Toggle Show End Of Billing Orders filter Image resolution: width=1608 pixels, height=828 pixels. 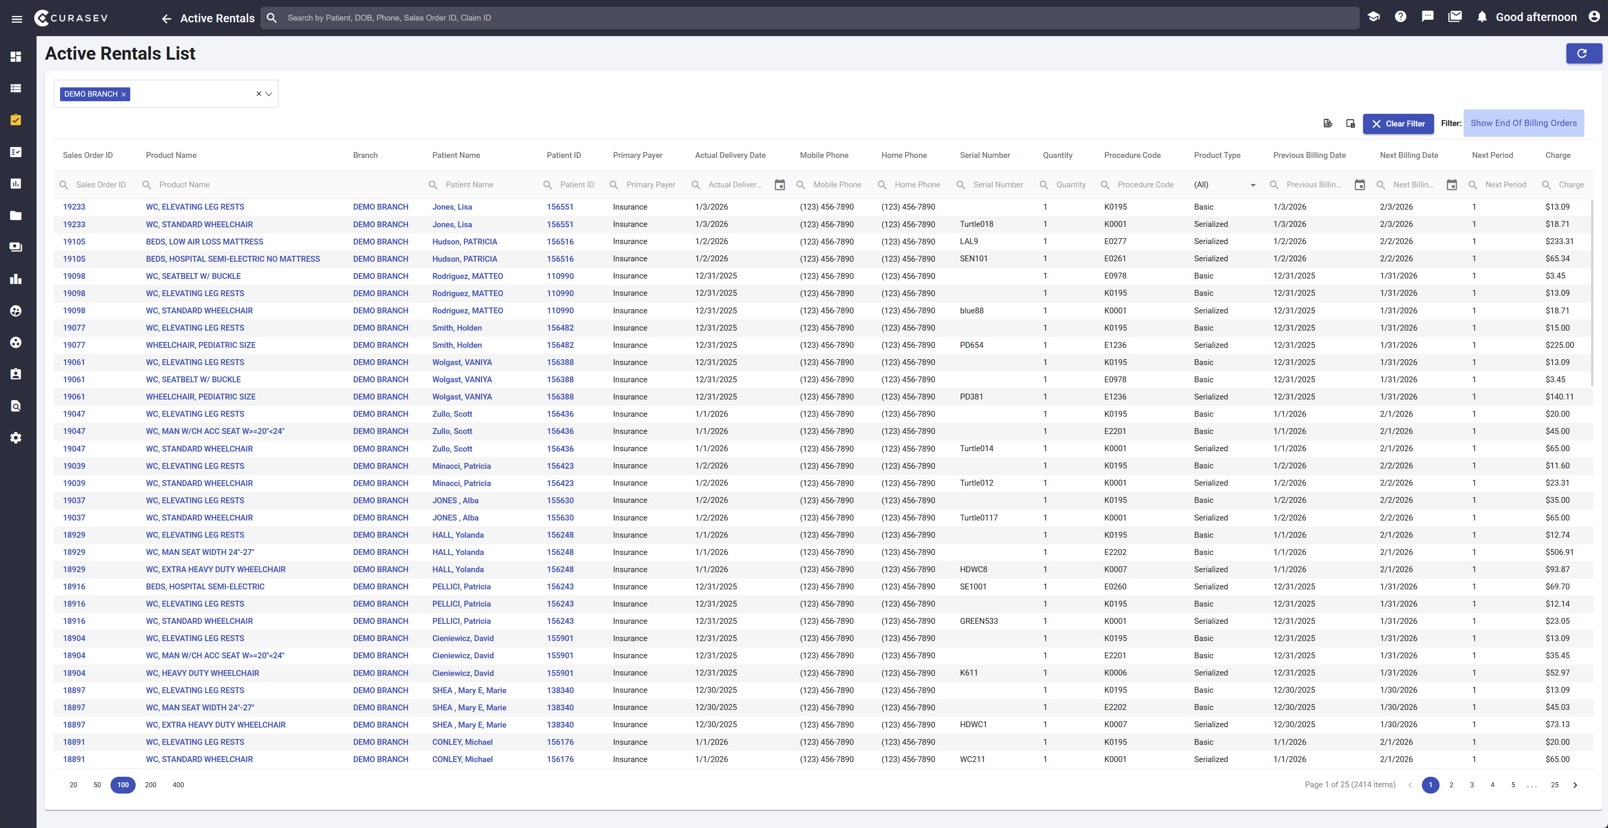tap(1523, 123)
